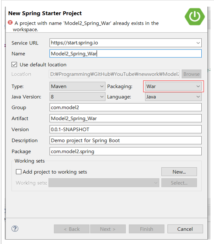
Task: Click the Artifact input field
Action: pos(125,118)
